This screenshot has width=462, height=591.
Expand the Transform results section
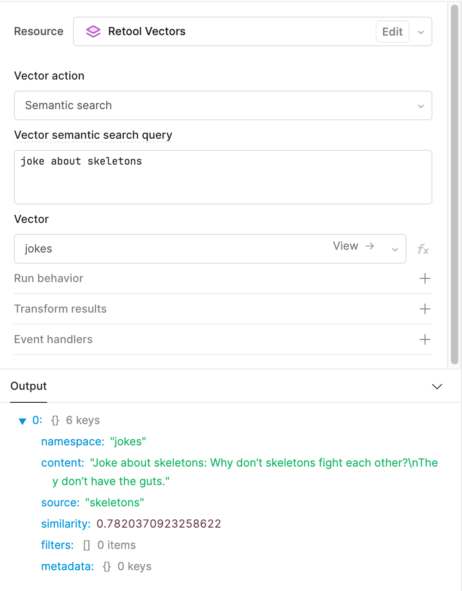coord(223,309)
